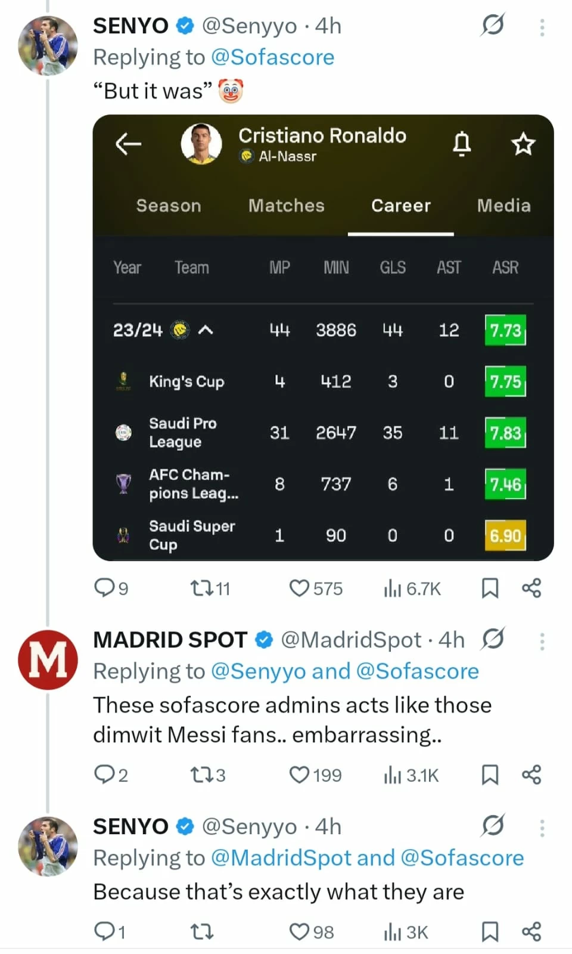Open more options for the top SENYO tweet
The image size is (572, 954).
pyautogui.click(x=542, y=27)
